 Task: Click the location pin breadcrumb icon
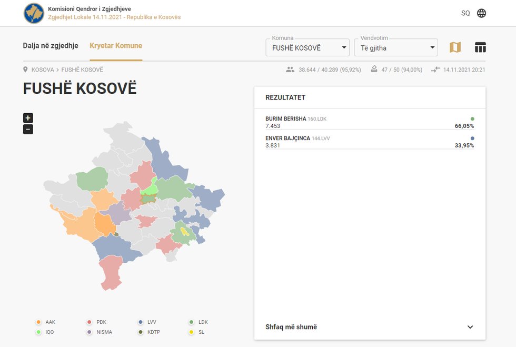pyautogui.click(x=25, y=69)
